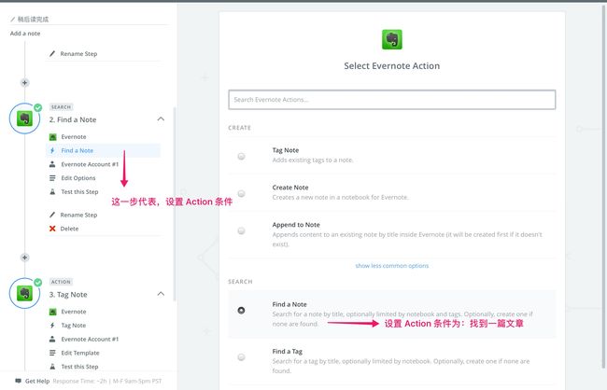Collapse step 2 Find a Note chevron

click(x=161, y=118)
